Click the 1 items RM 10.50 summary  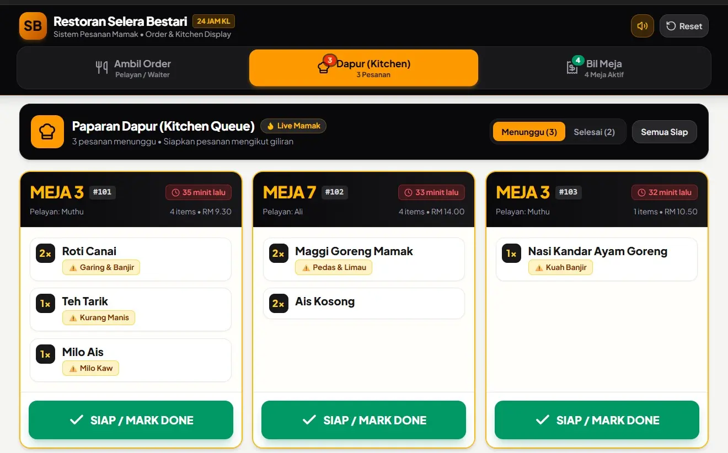coord(666,212)
